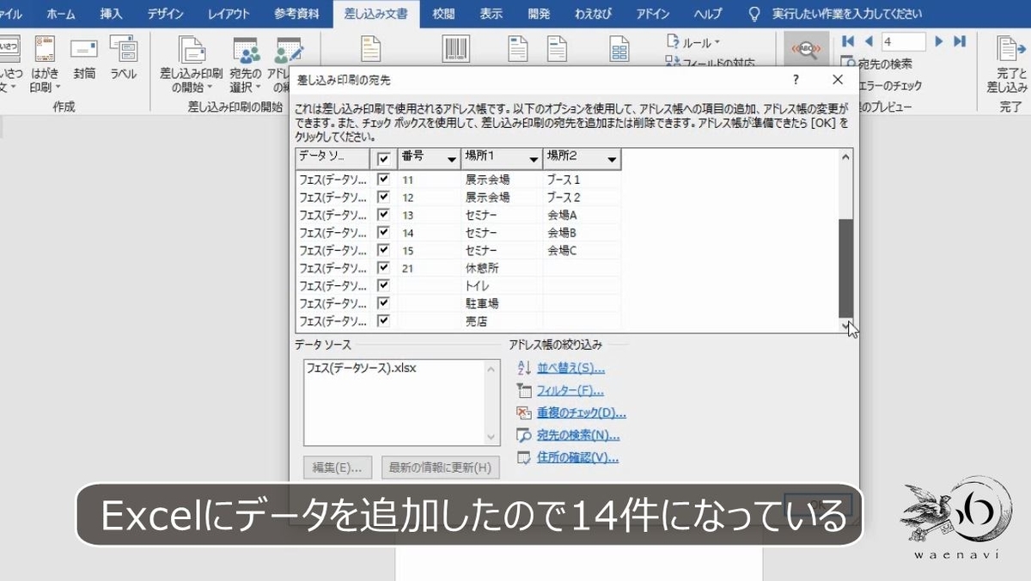Toggle the select-all checkbox in the header
The image size is (1031, 581).
(x=383, y=159)
